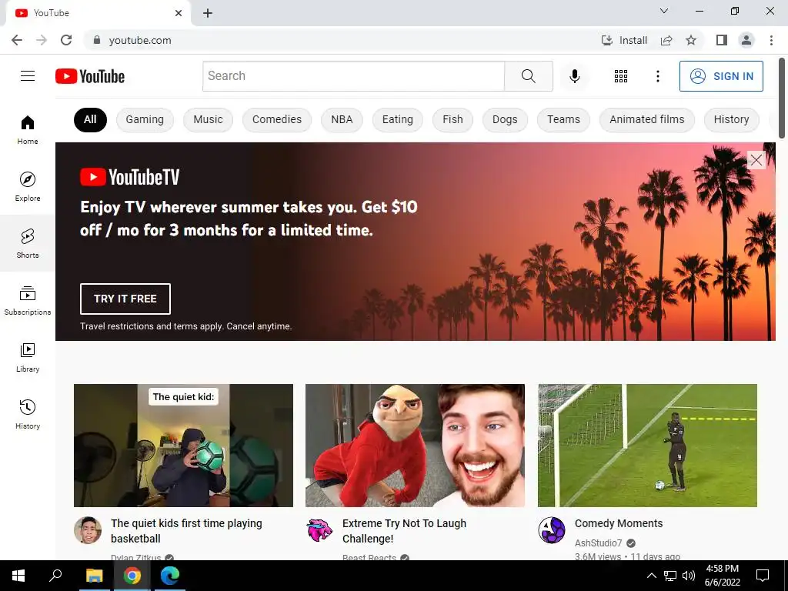Open Microsoft Edge from taskbar
788x591 pixels.
point(170,576)
